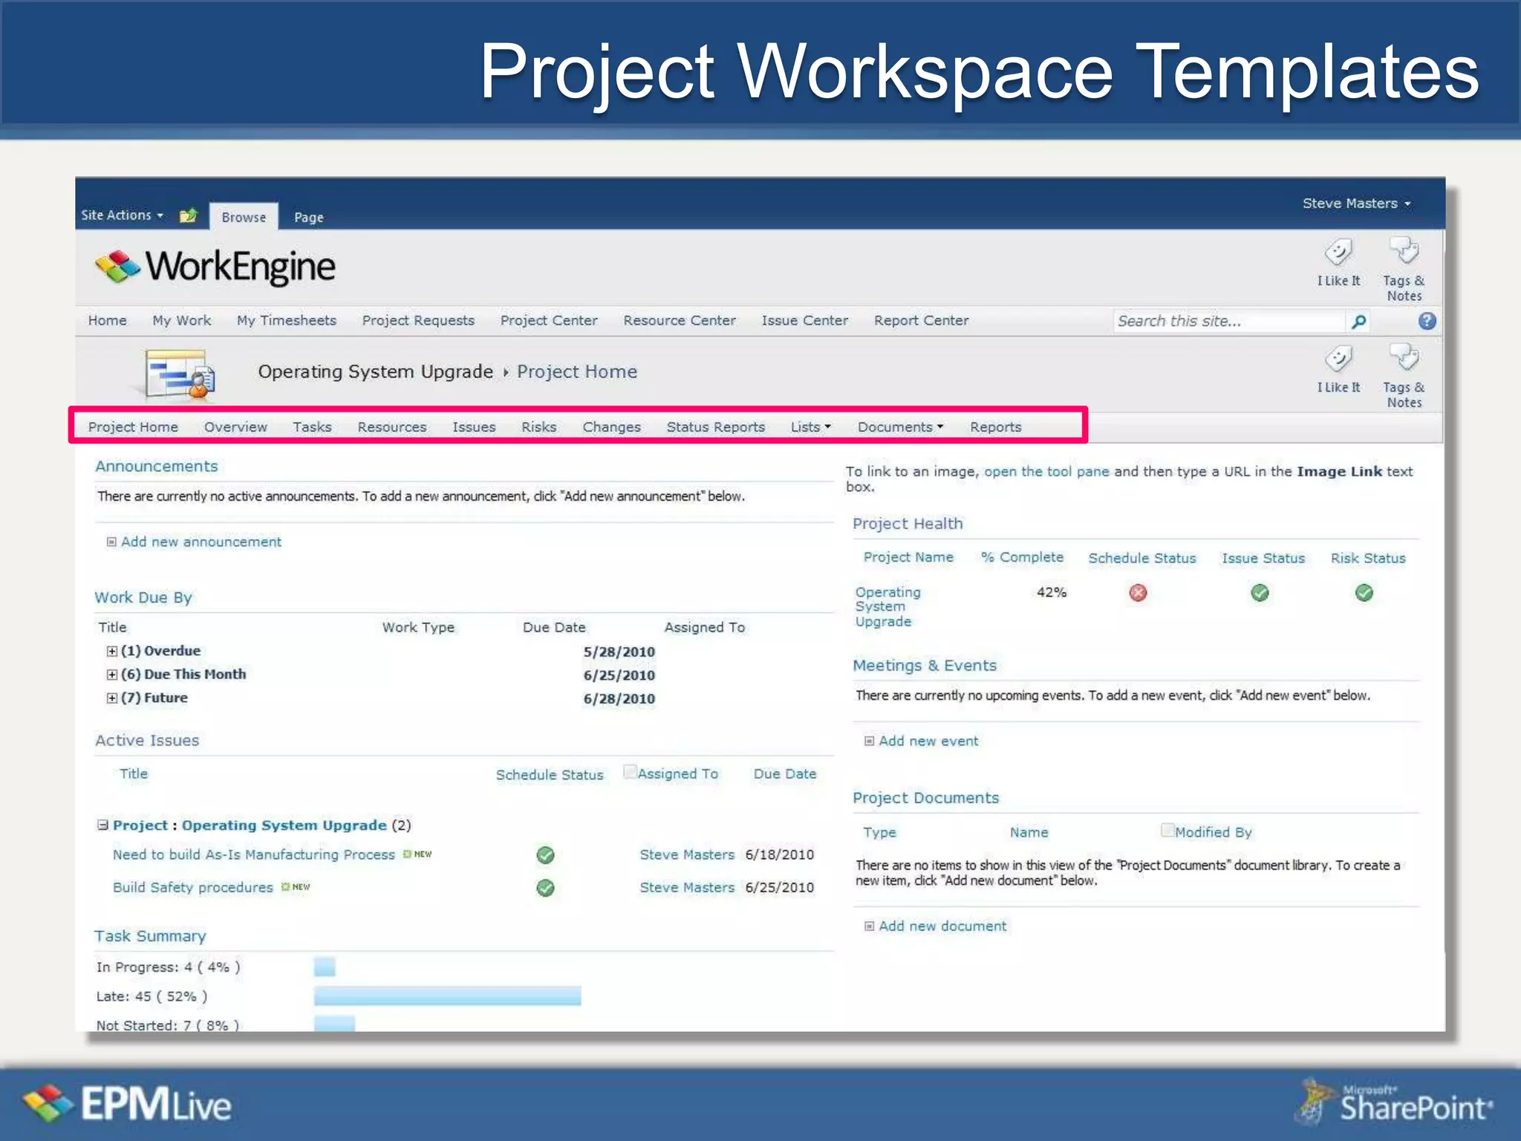The width and height of the screenshot is (1521, 1141).
Task: Click the Announcements heading
Action: pos(156,467)
